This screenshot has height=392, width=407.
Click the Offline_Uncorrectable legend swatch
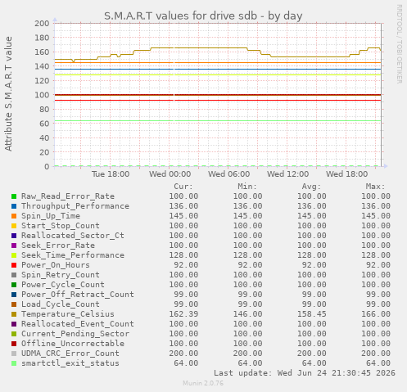(x=14, y=344)
